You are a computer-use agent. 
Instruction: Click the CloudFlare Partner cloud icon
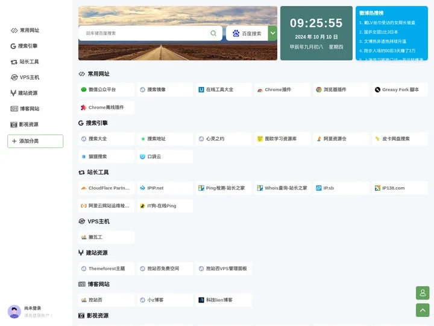(84, 188)
